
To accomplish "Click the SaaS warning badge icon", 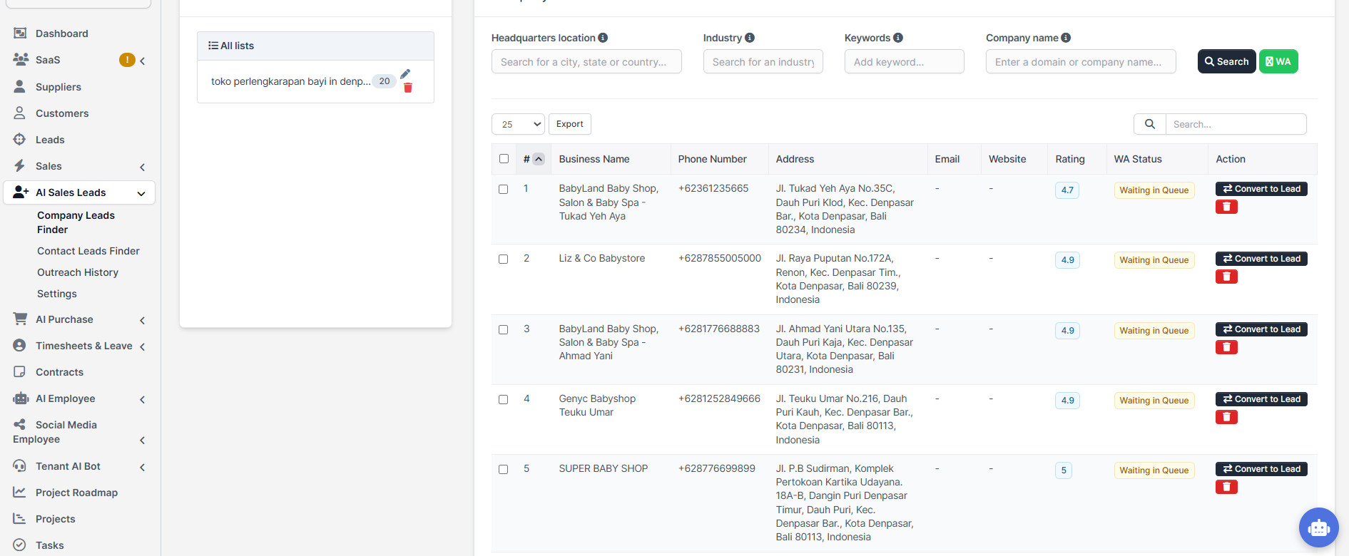I will pos(127,60).
